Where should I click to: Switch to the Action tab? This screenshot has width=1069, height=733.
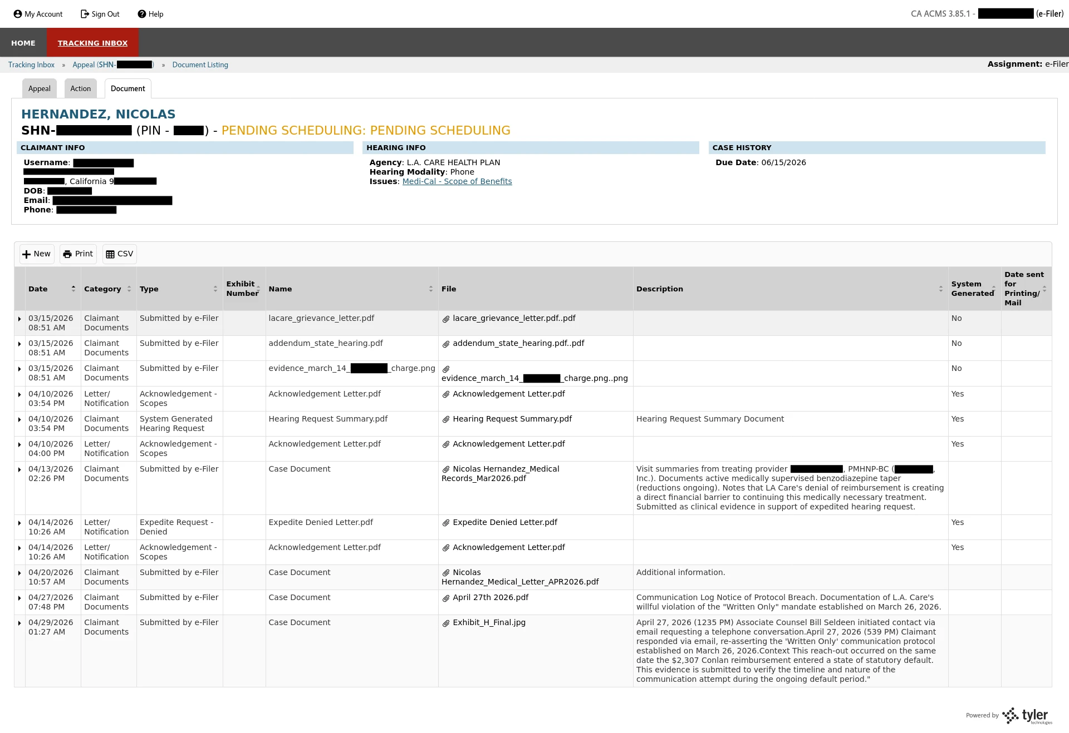[x=80, y=88]
